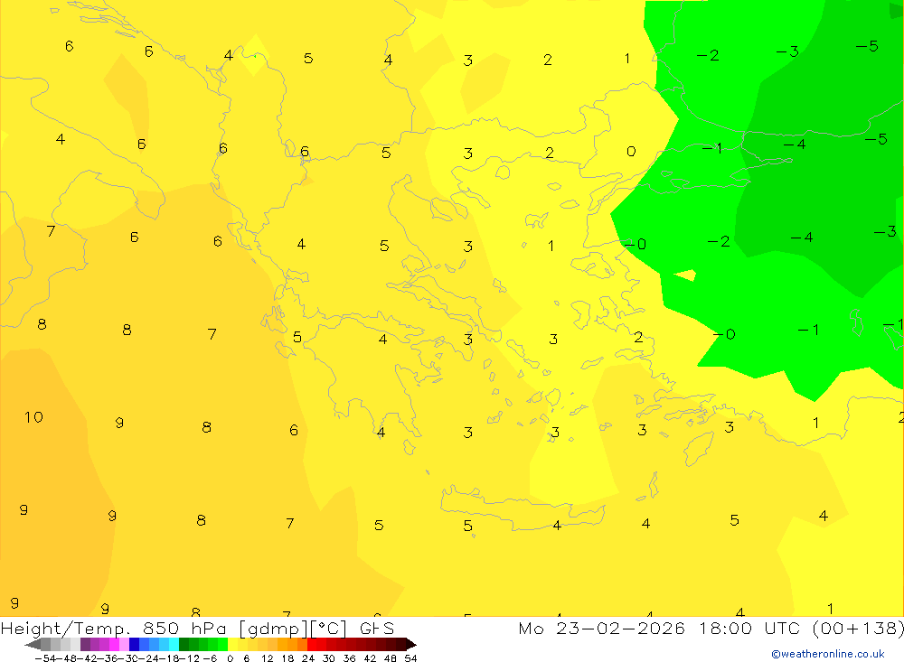Image resolution: width=904 pixels, height=662 pixels.
Task: Select the cyan legend swatch
Action: pos(174,644)
